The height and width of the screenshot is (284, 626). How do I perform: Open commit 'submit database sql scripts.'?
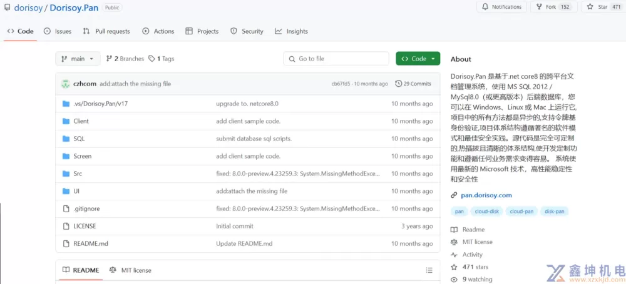pyautogui.click(x=254, y=139)
